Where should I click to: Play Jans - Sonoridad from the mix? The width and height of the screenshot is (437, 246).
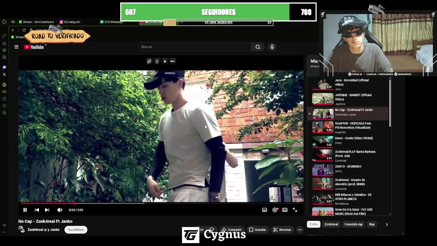pyautogui.click(x=348, y=84)
